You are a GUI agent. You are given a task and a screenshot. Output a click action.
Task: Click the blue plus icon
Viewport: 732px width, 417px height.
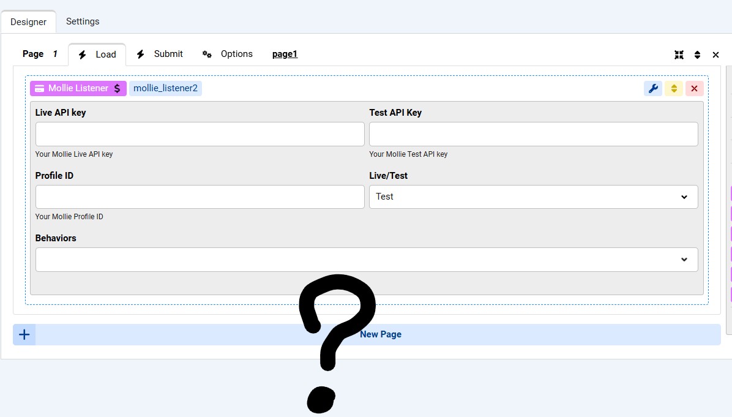(x=24, y=334)
